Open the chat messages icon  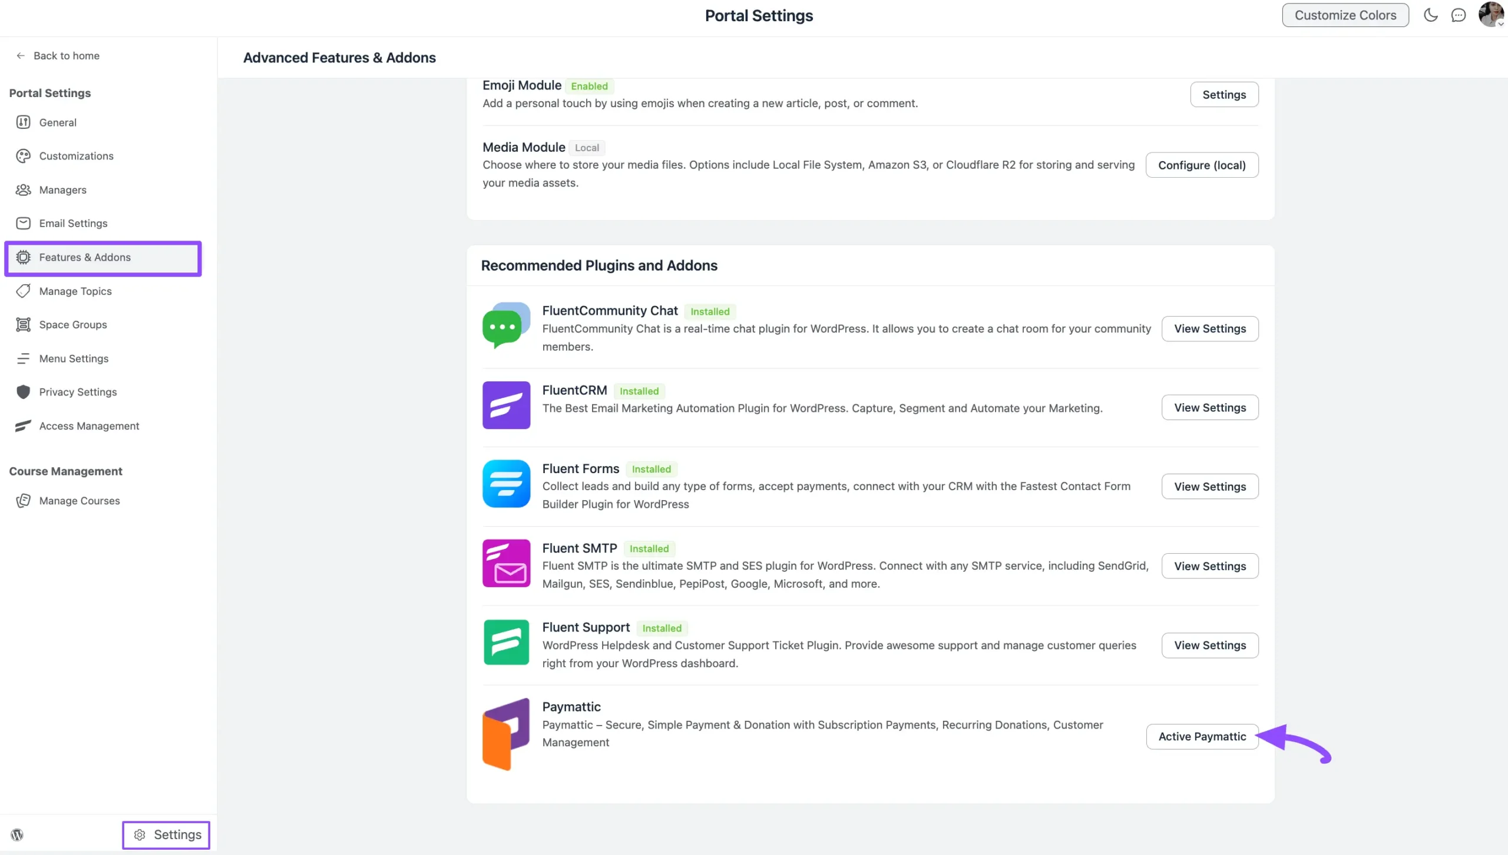click(1458, 15)
